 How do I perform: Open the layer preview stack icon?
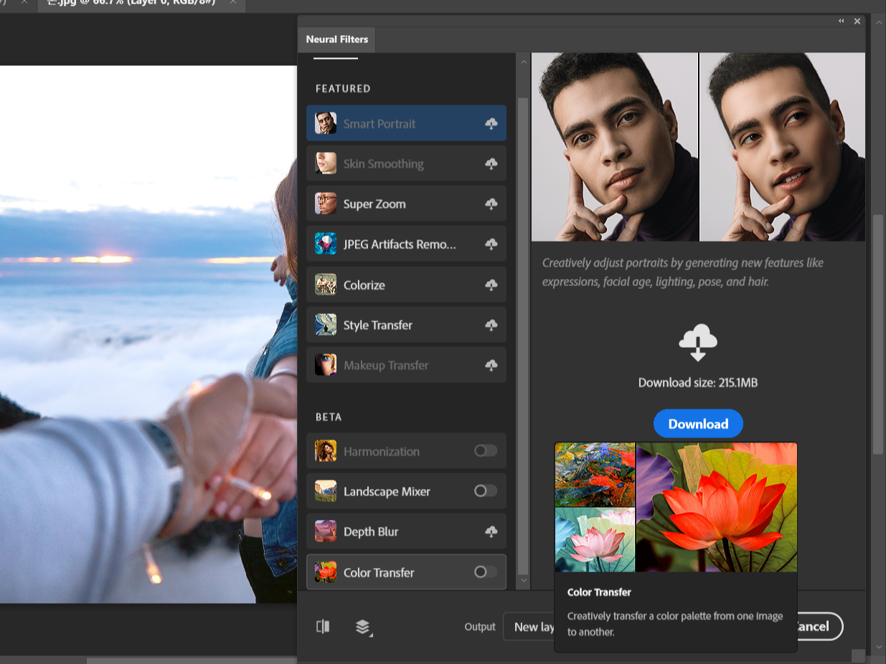pos(364,627)
